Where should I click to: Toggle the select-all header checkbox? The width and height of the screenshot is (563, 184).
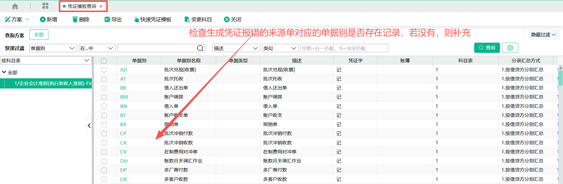tap(104, 61)
